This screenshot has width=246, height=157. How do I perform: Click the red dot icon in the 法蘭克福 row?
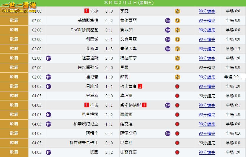click(177, 152)
